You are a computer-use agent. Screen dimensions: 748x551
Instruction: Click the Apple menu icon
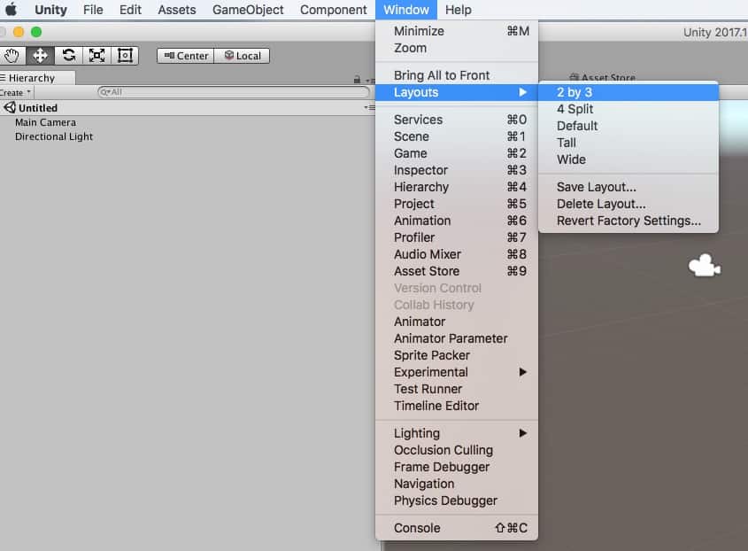point(11,9)
